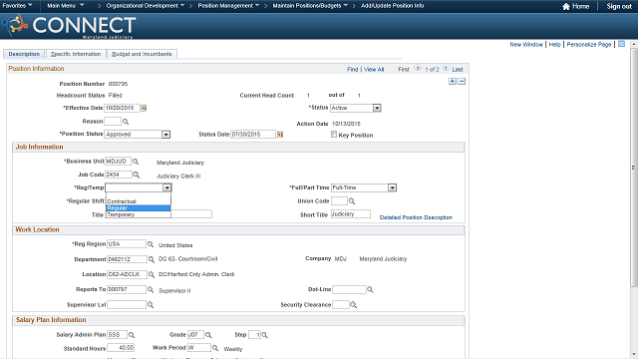Viewport: 638px width, 359px height.
Task: Click the Department input field
Action: click(x=127, y=259)
